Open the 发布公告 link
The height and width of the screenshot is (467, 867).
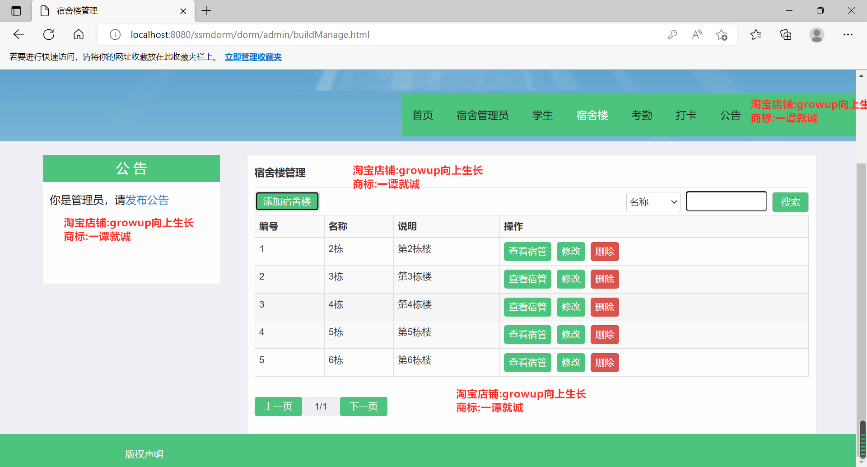(146, 200)
